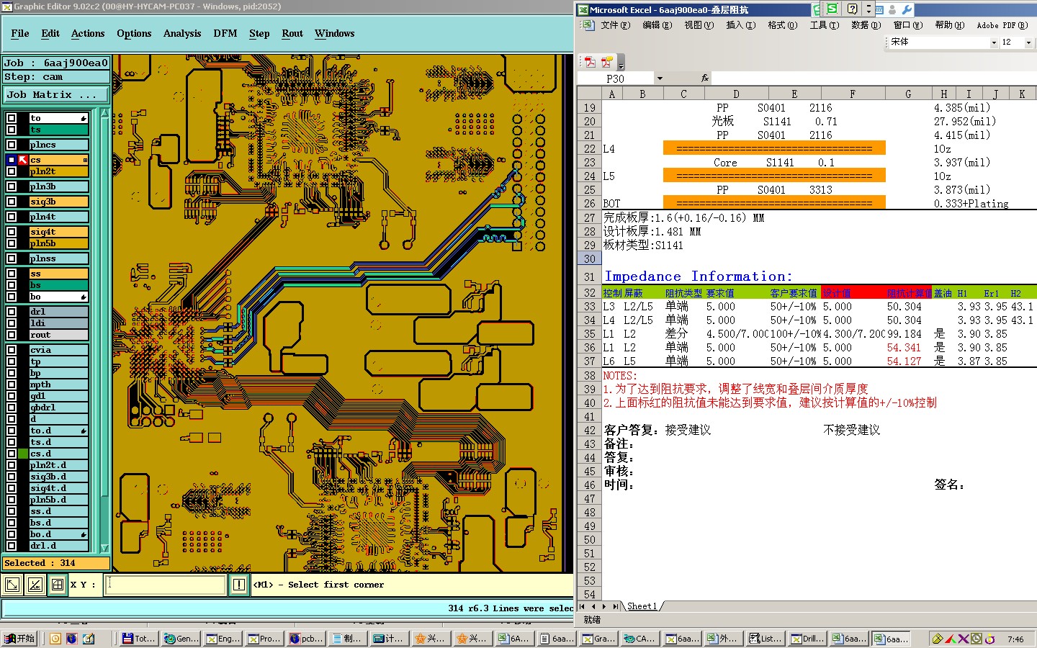Click the question mark help icon in IME bar

852,9
